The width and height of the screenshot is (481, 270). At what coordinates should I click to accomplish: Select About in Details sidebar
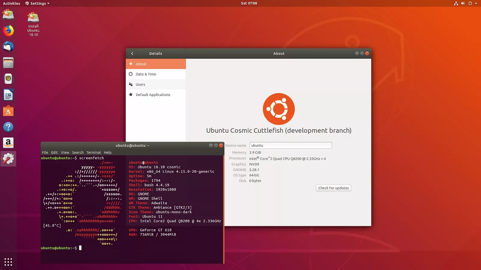(x=156, y=64)
